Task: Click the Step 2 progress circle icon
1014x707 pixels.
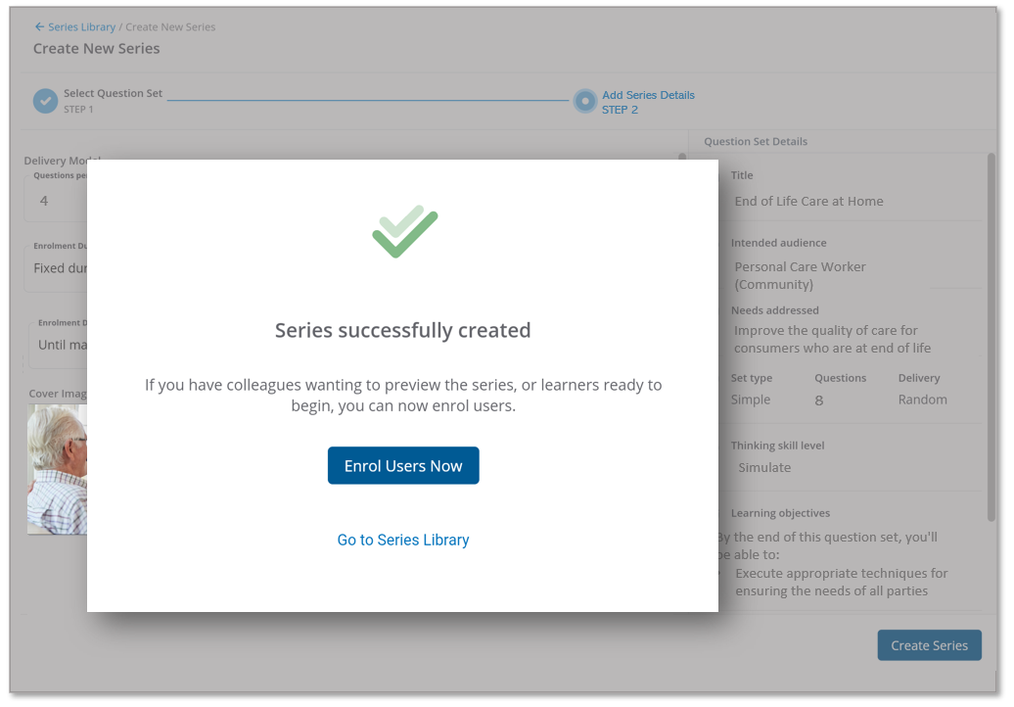Action: click(x=584, y=102)
